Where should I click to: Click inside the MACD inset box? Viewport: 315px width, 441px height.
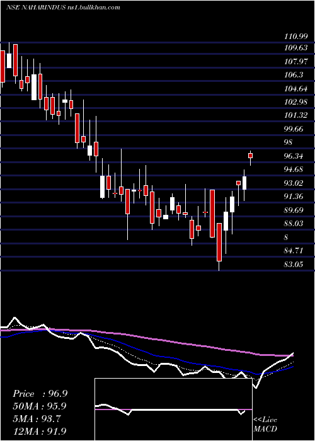point(173,409)
